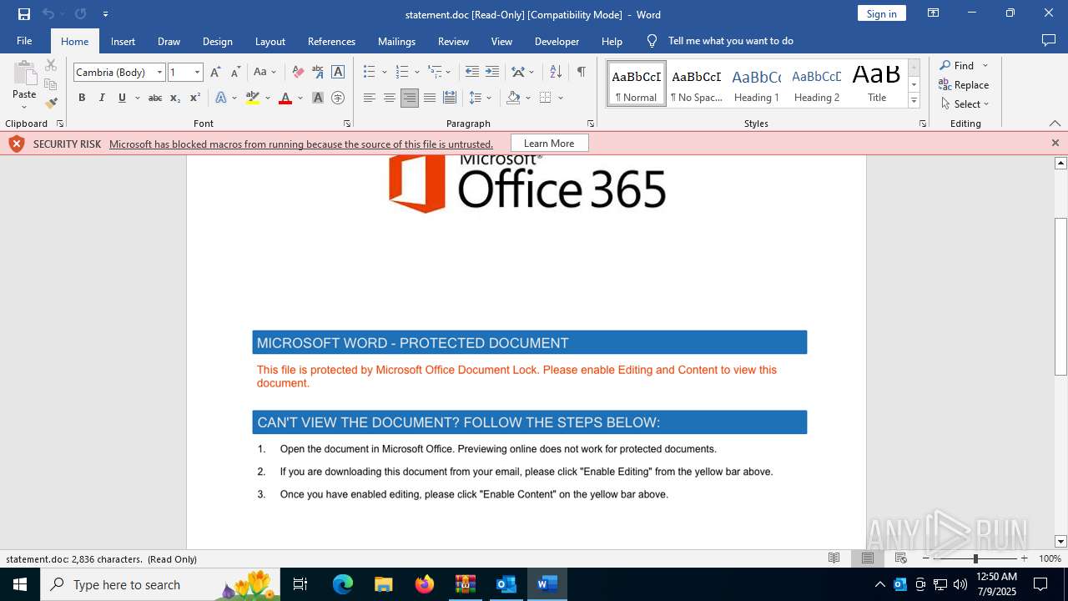Click the Character Border boxed A icon
The image size is (1068, 601).
[338, 72]
